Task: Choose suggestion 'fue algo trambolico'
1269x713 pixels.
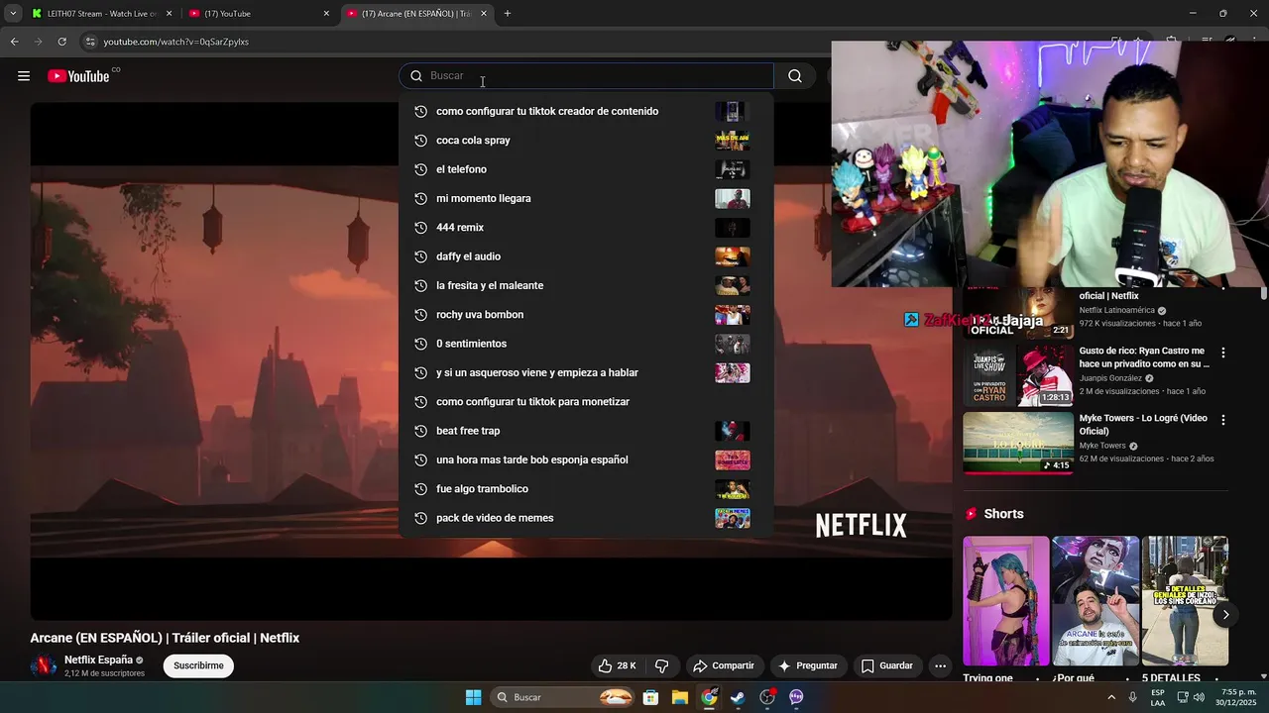Action: tap(586, 489)
